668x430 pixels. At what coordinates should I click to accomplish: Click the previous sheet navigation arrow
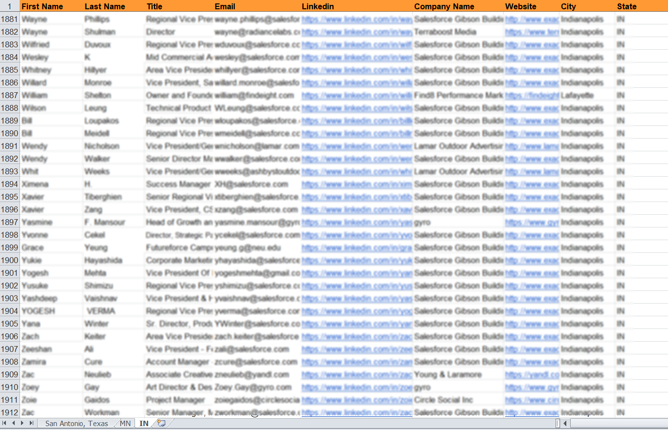coord(14,423)
